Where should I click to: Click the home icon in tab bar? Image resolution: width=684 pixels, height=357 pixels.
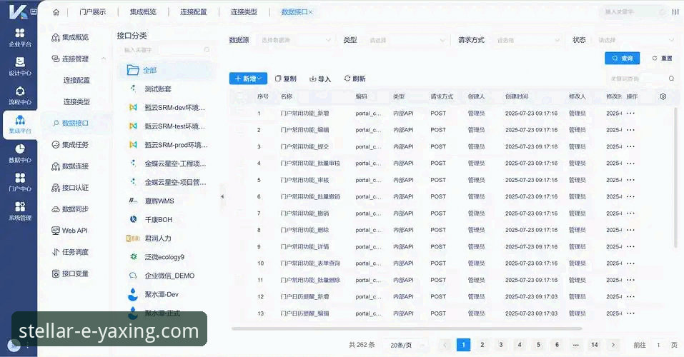click(56, 12)
